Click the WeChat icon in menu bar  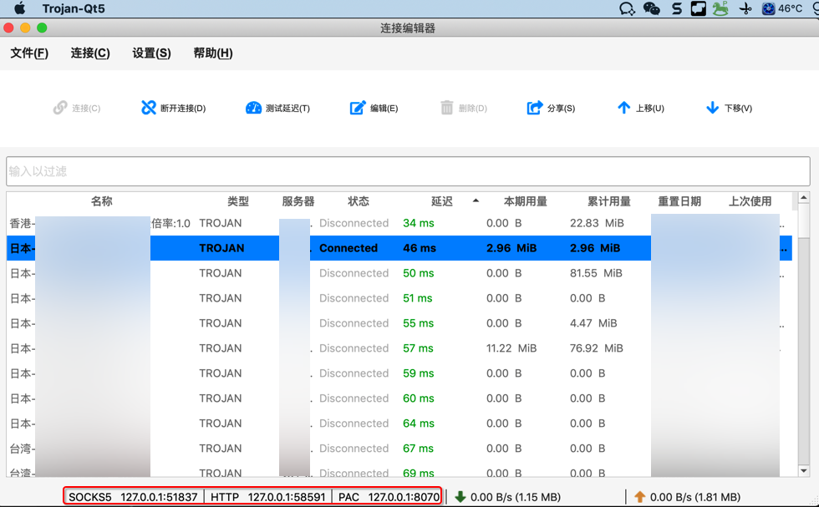point(651,8)
